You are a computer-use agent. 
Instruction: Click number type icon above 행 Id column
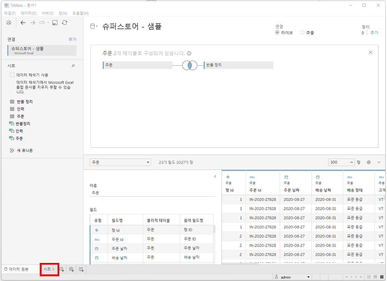[x=228, y=177]
